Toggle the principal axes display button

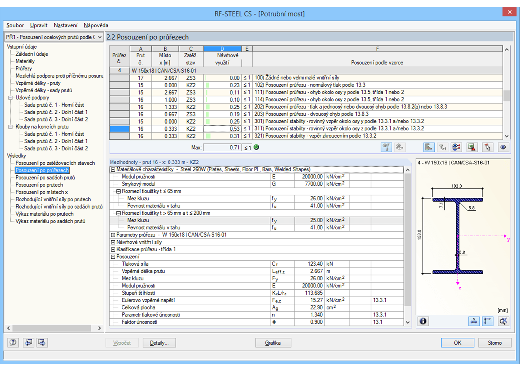[x=488, y=321]
